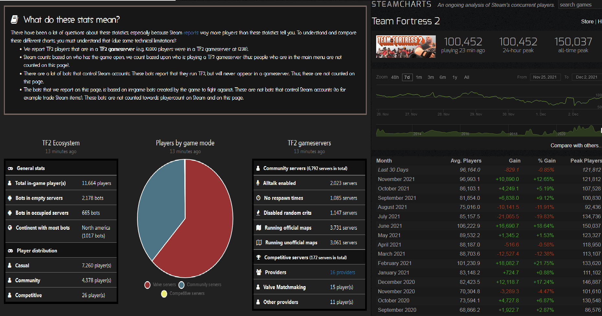Select the 1m zoom range
The image size is (602, 316).
pos(419,77)
